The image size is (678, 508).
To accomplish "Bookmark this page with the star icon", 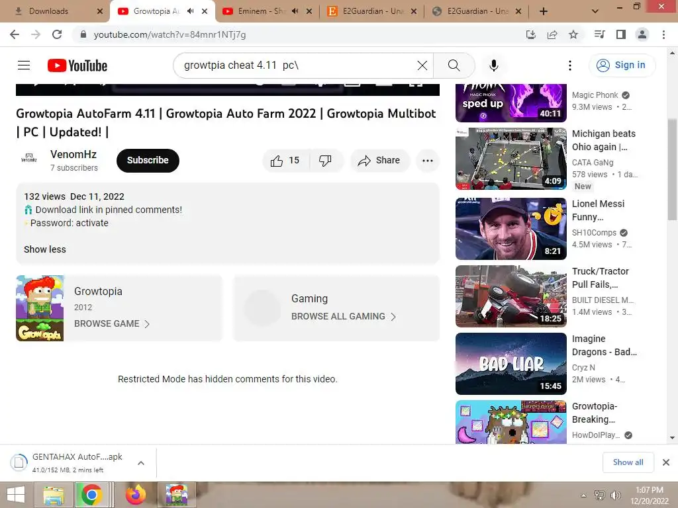I will [573, 34].
